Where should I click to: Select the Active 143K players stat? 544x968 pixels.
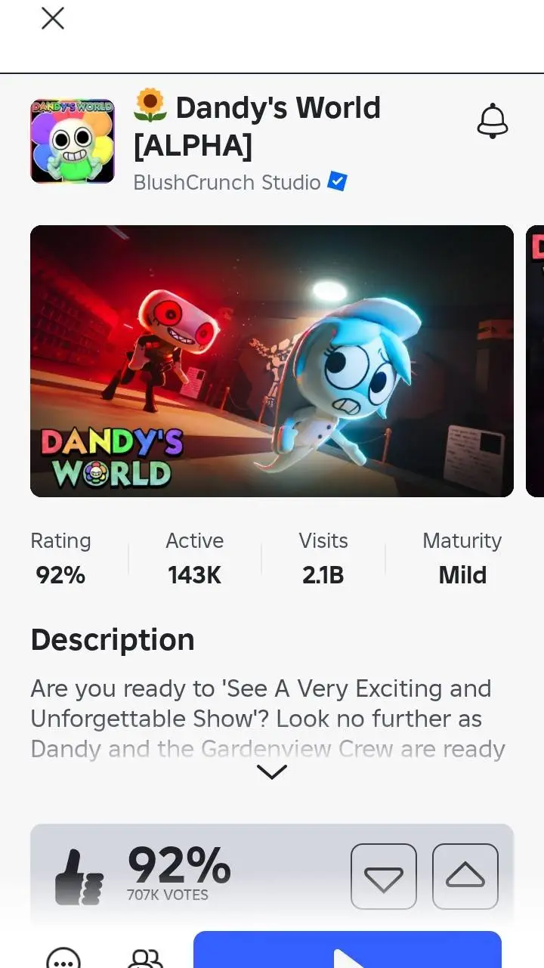click(195, 558)
